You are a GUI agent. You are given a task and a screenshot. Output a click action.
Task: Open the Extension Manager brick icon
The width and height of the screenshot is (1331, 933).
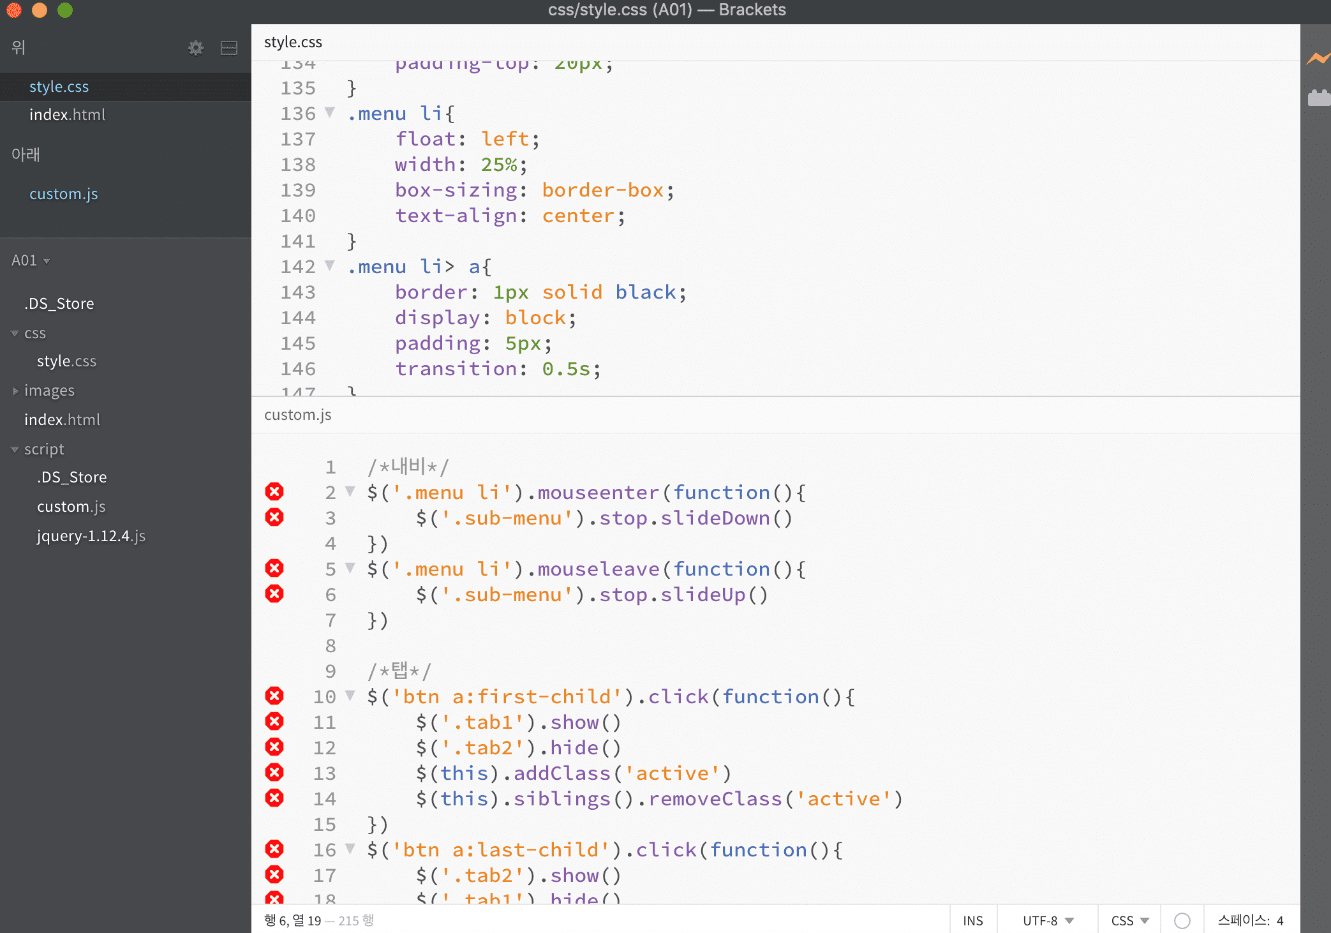point(1318,98)
